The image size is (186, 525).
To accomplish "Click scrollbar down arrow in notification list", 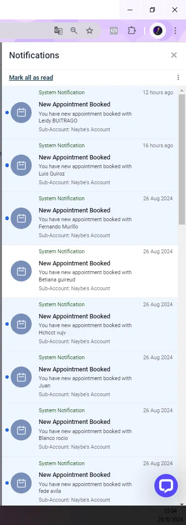I will (182, 504).
